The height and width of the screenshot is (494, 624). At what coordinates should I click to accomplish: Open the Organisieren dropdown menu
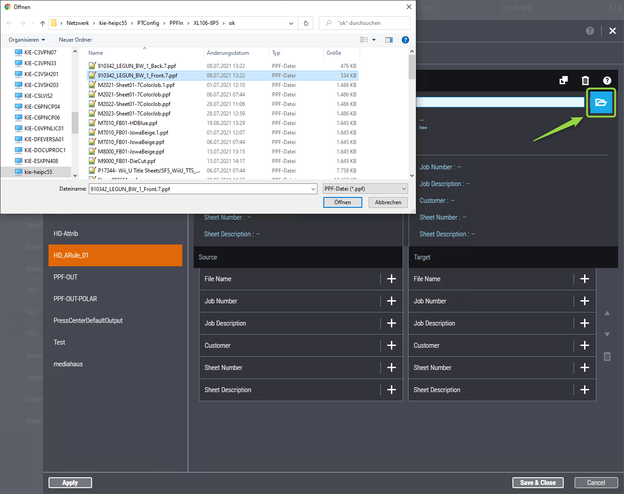[x=27, y=40]
